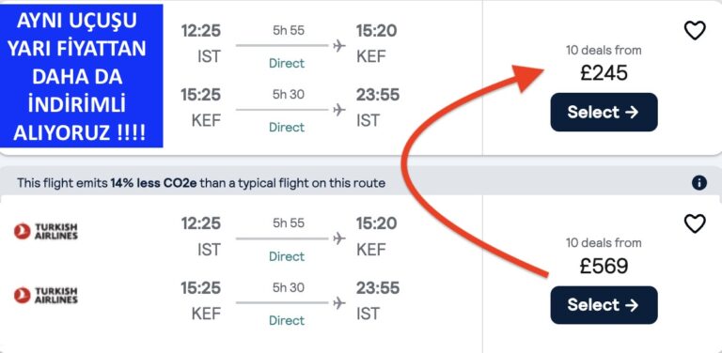Click Direct label under bottom 5h 30 flight
Image resolution: width=722 pixels, height=353 pixels.
click(x=287, y=320)
